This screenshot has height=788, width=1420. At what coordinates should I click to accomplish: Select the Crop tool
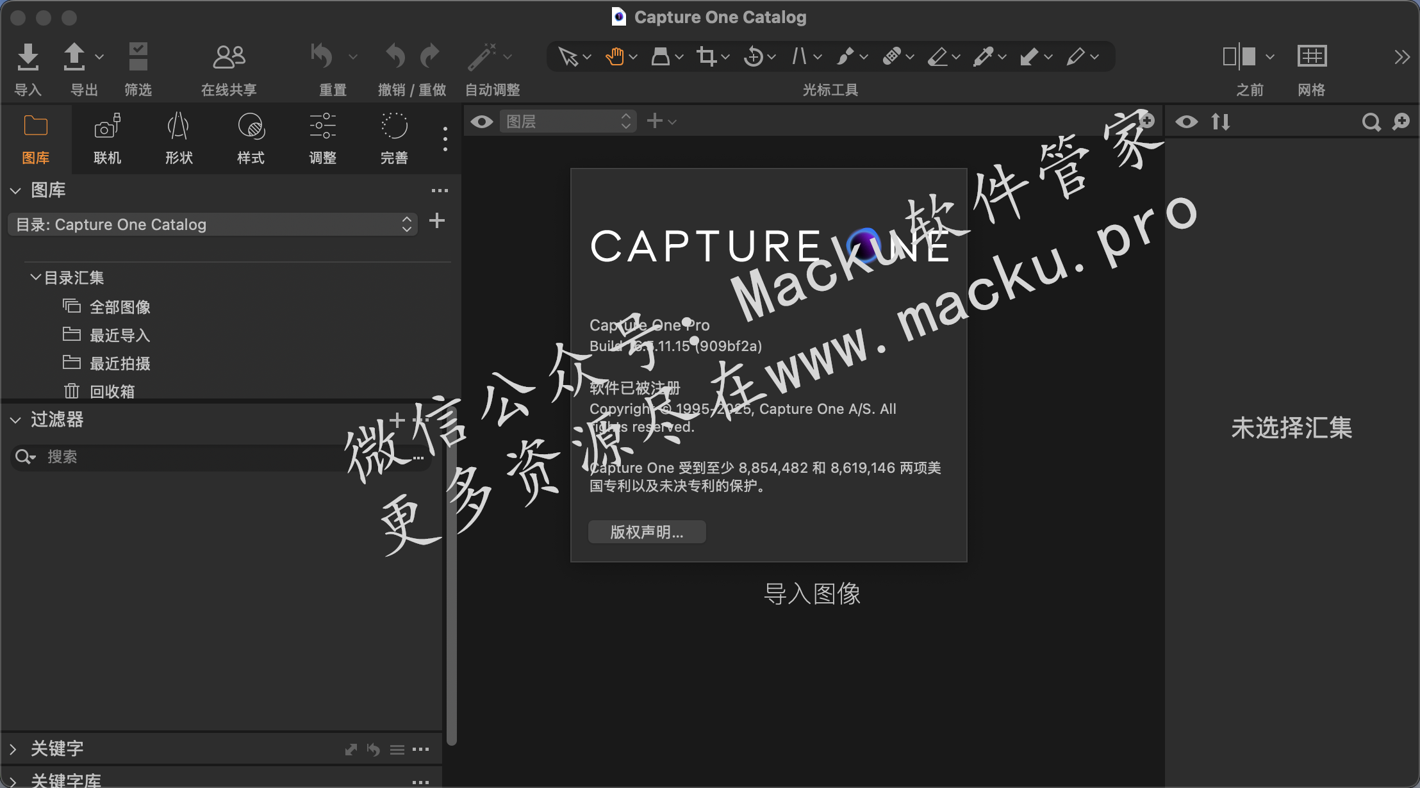[706, 56]
